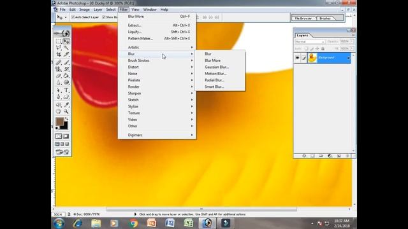Click new fill or adjustment layer icon
This screenshot has width=408, height=229.
click(x=330, y=156)
